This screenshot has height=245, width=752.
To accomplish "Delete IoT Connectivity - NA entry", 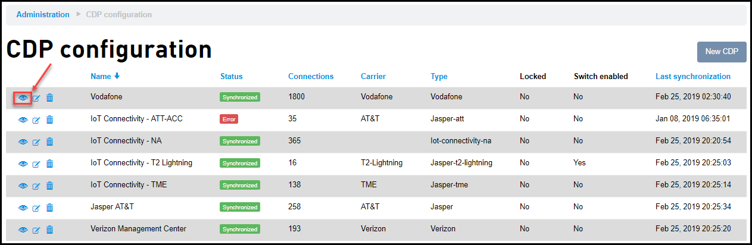I will click(x=50, y=142).
